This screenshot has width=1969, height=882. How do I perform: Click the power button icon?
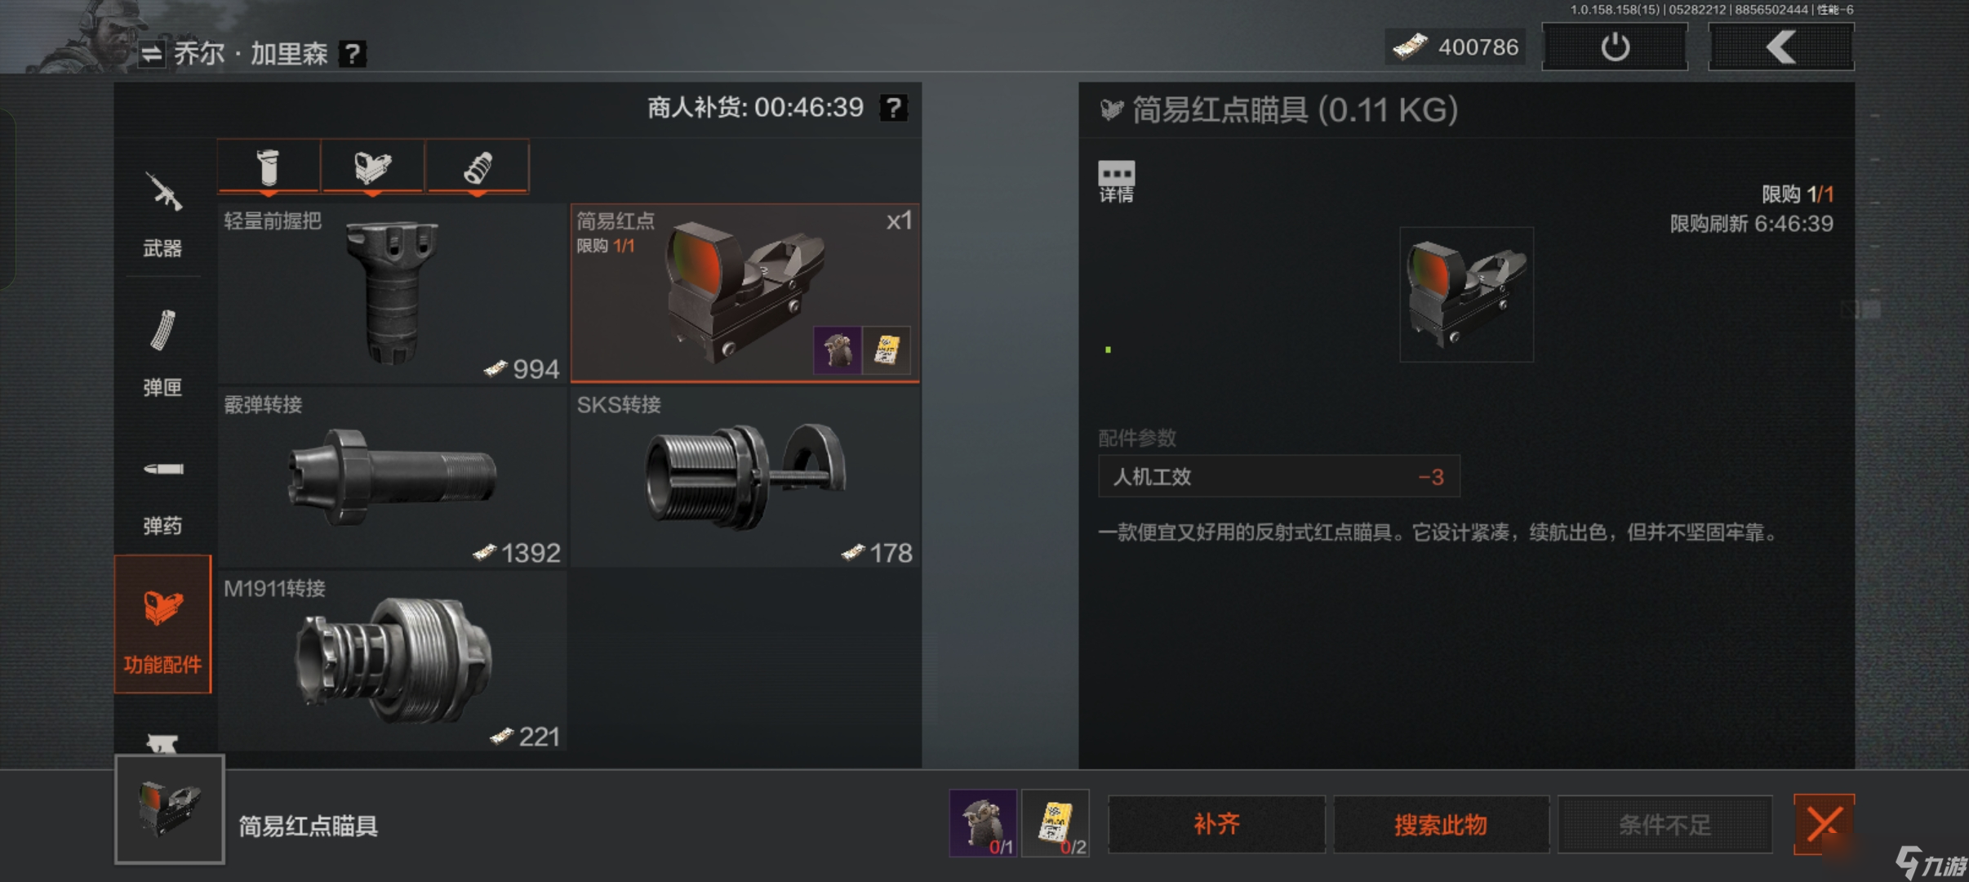[x=1615, y=47]
